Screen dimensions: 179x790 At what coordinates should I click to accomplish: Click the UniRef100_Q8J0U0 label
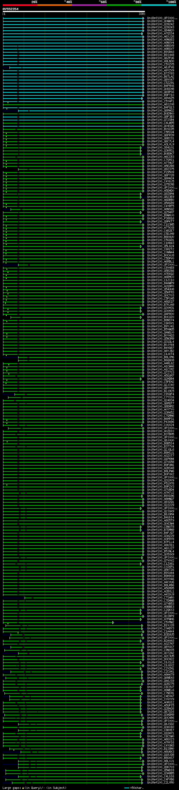(161, 440)
